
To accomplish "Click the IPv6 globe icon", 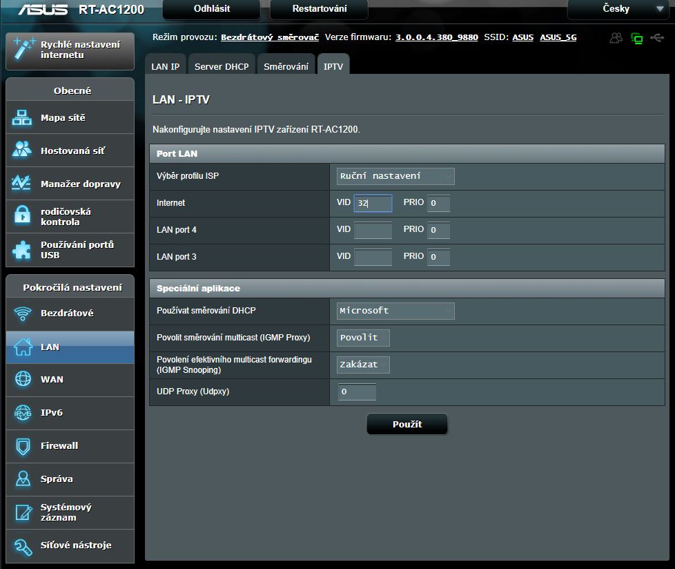I will [x=23, y=413].
